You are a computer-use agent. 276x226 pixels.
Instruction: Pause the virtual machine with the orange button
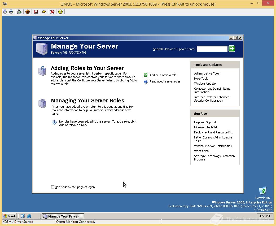click(28, 12)
